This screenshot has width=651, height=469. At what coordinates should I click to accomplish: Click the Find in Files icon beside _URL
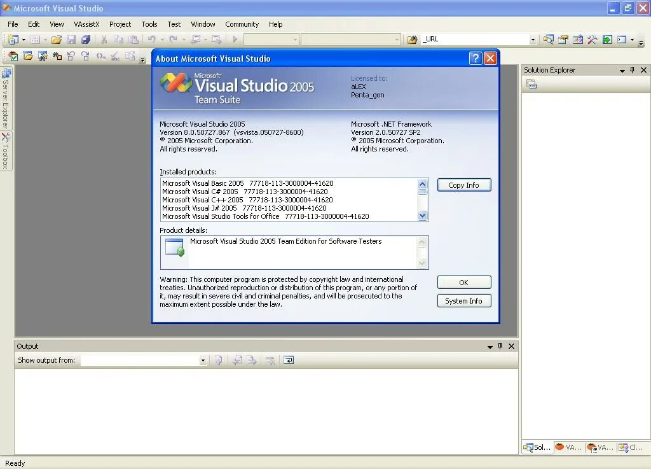click(412, 39)
